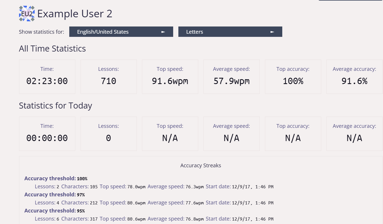
Task: Click all-time Average accuracy 91.6%
Action: 354,81
